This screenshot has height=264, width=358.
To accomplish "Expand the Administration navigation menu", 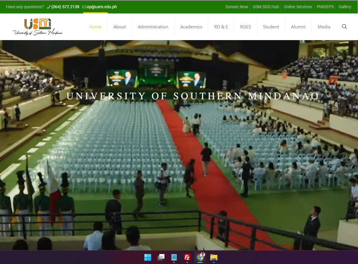I will (x=153, y=27).
